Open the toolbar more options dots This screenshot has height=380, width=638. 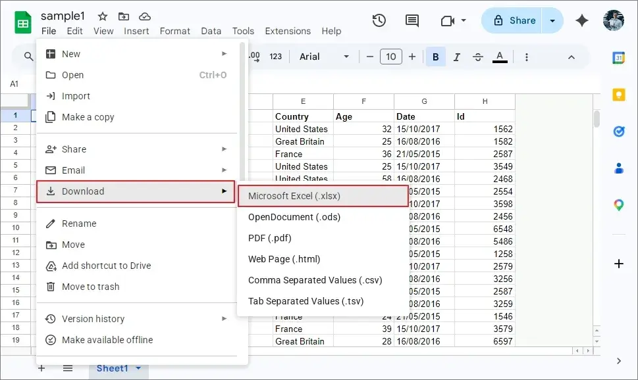pos(527,57)
